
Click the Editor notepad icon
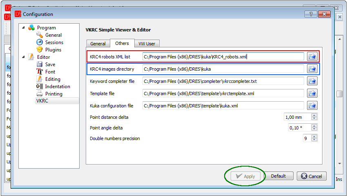pyautogui.click(x=31, y=57)
